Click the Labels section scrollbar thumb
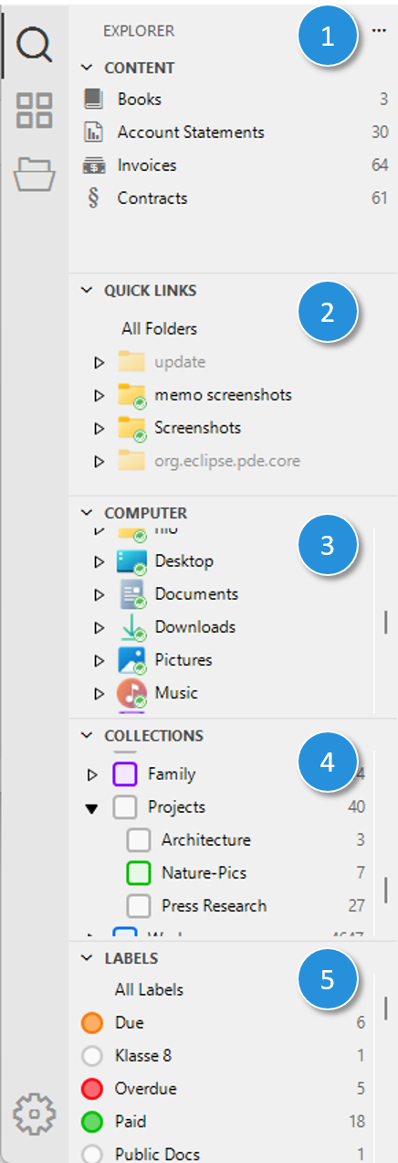This screenshot has width=398, height=1163. pos(385,1008)
